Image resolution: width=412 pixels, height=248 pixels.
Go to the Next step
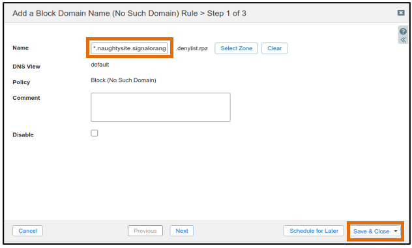pos(182,231)
